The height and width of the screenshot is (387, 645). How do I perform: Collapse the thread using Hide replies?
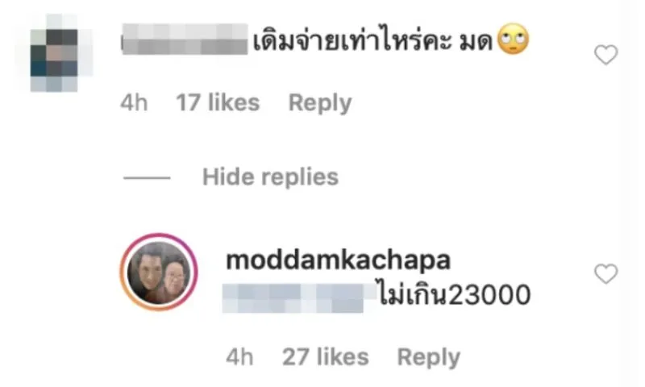click(x=270, y=177)
